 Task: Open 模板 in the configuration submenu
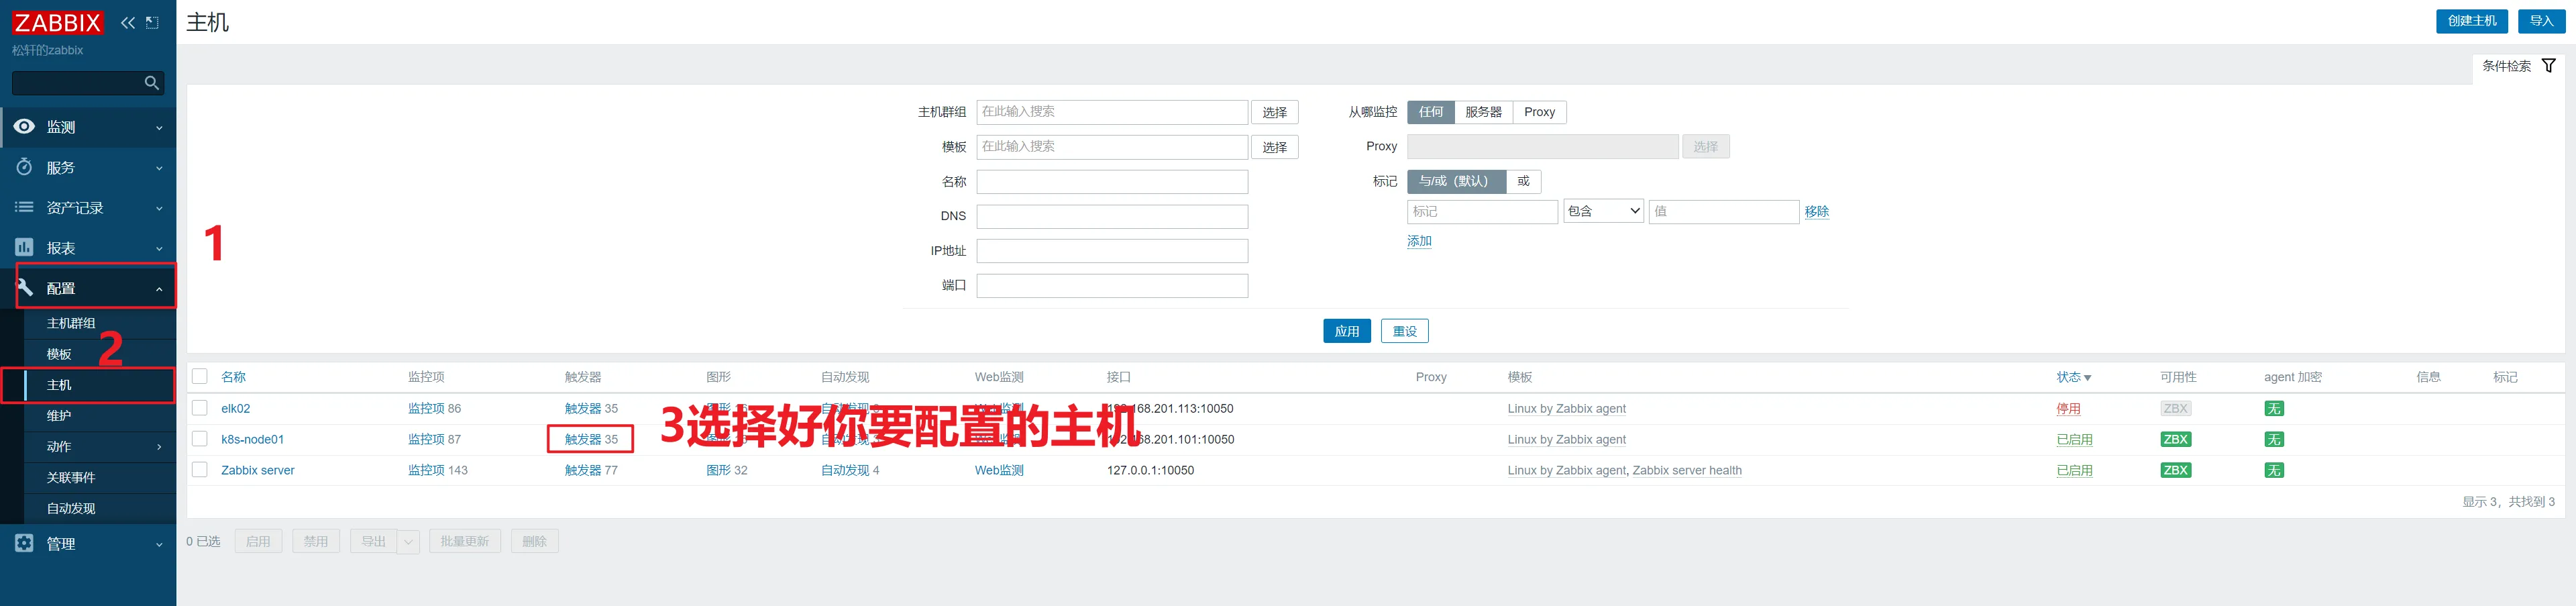point(59,354)
